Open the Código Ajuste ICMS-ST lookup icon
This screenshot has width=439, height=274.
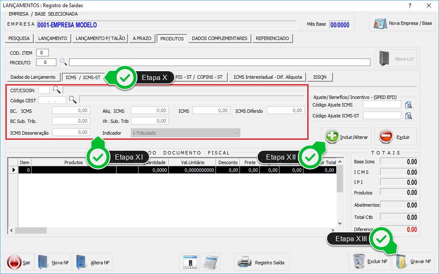(408, 116)
